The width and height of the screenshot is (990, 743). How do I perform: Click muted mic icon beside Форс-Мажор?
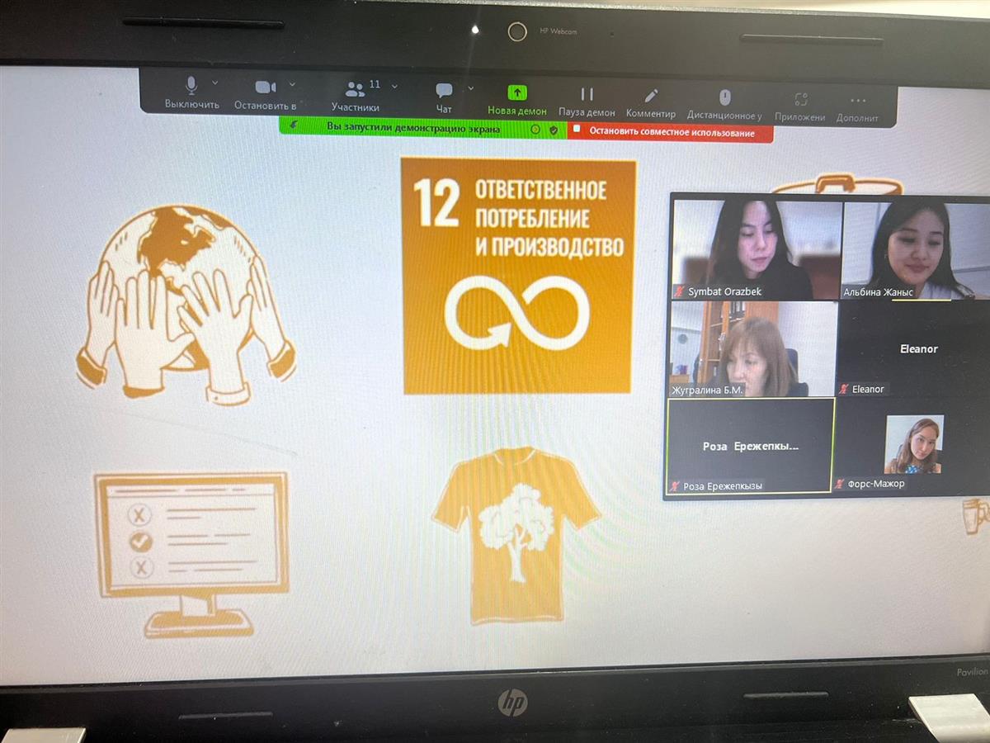(840, 484)
